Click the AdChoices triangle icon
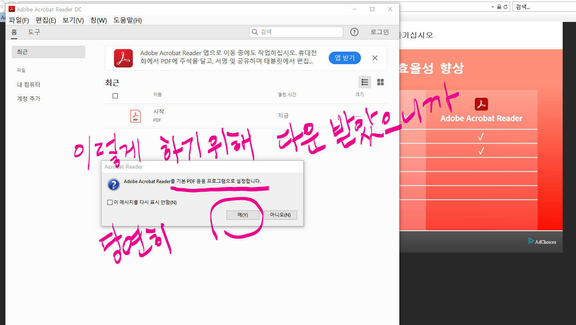Image resolution: width=576 pixels, height=325 pixels. click(x=531, y=241)
